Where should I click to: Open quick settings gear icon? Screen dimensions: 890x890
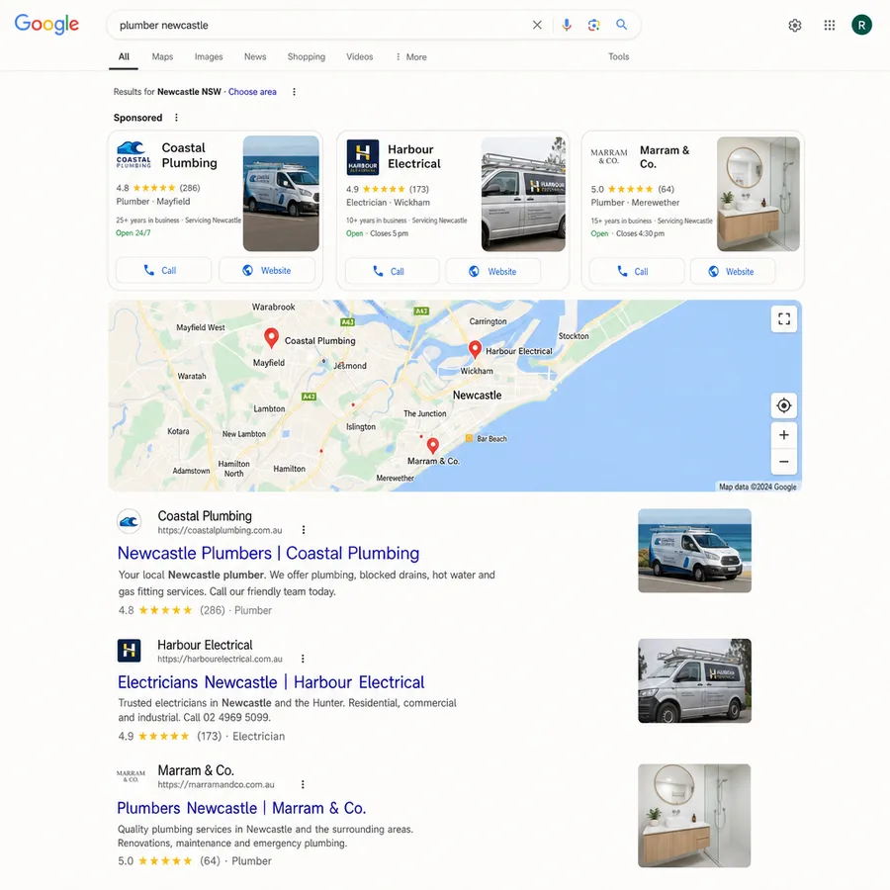coord(795,25)
